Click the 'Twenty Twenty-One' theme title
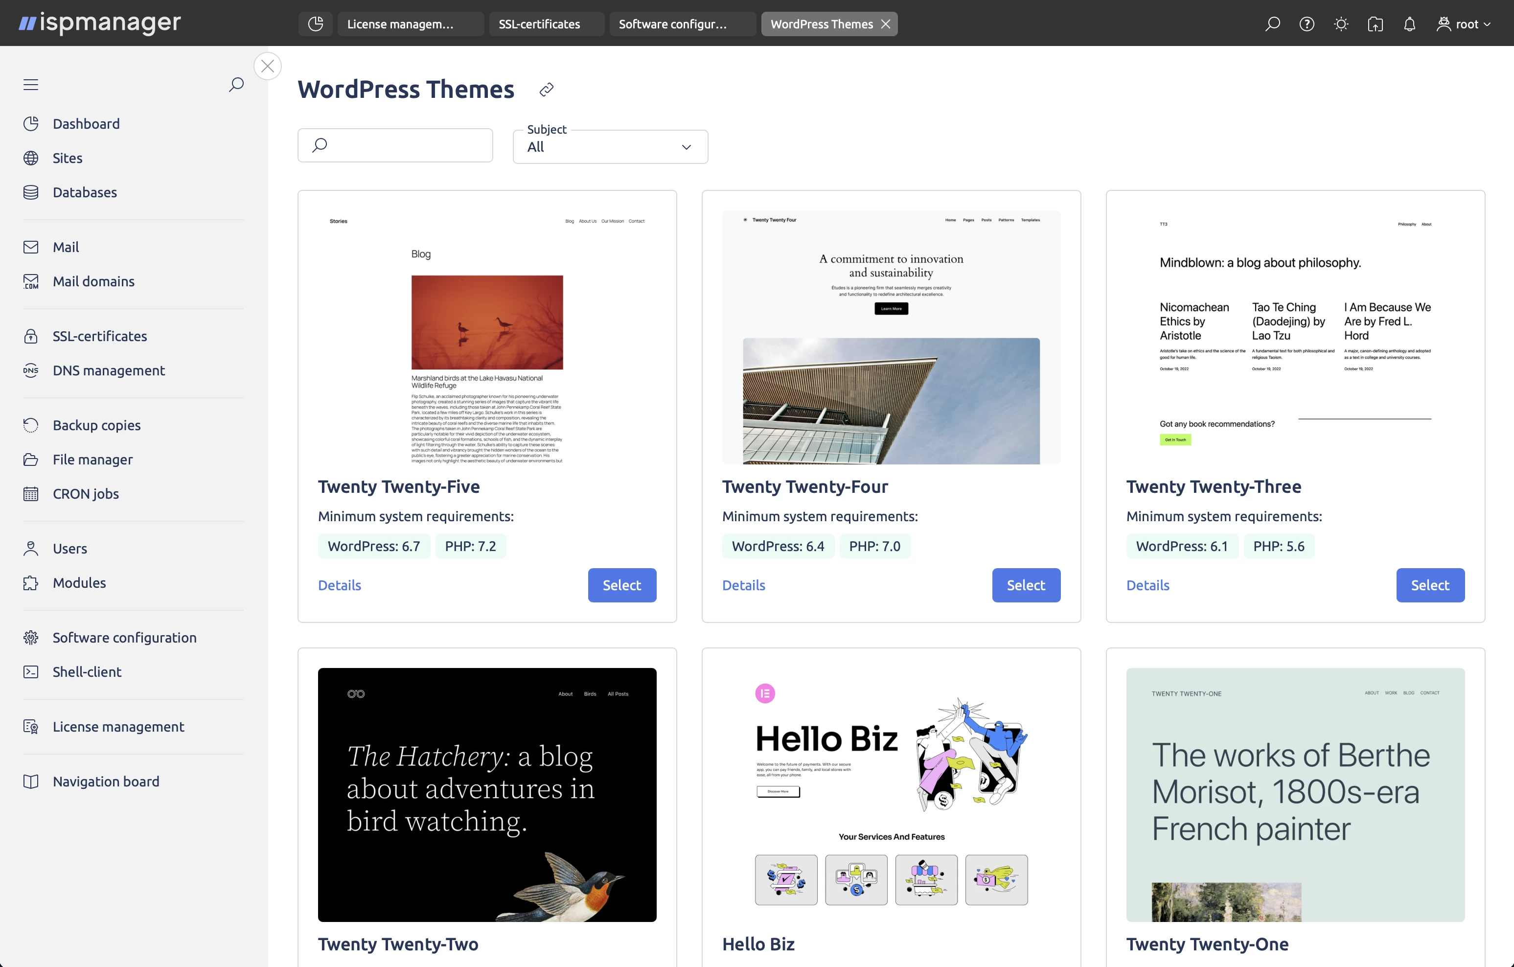The image size is (1514, 967). click(1207, 944)
